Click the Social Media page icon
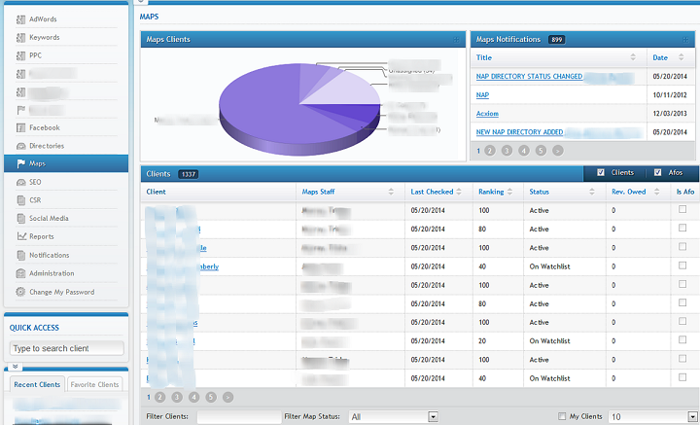Image resolution: width=700 pixels, height=425 pixels. tap(20, 218)
